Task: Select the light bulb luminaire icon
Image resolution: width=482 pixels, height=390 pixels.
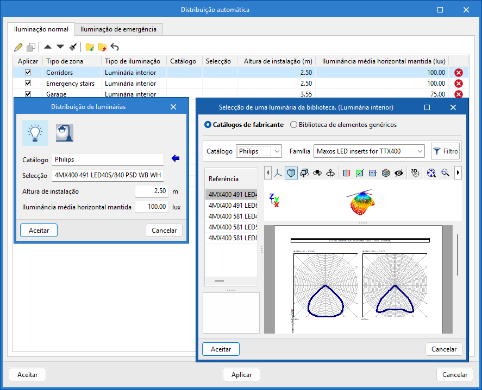Action: pyautogui.click(x=35, y=133)
